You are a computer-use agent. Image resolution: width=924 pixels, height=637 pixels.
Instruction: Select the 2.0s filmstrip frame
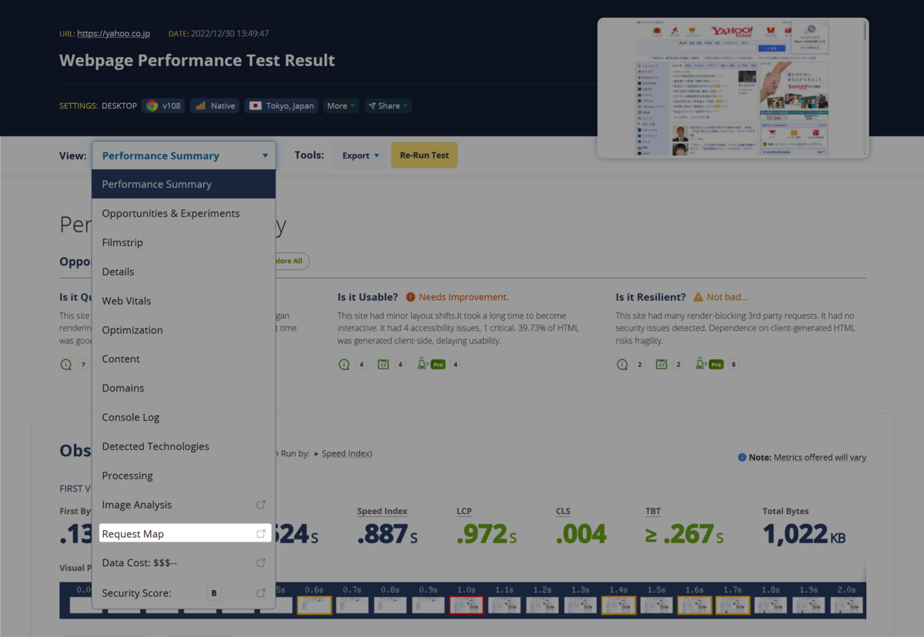(x=846, y=605)
